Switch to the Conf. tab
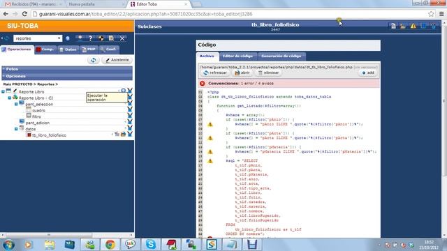Viewport: 447px width, 251px height. point(109,50)
